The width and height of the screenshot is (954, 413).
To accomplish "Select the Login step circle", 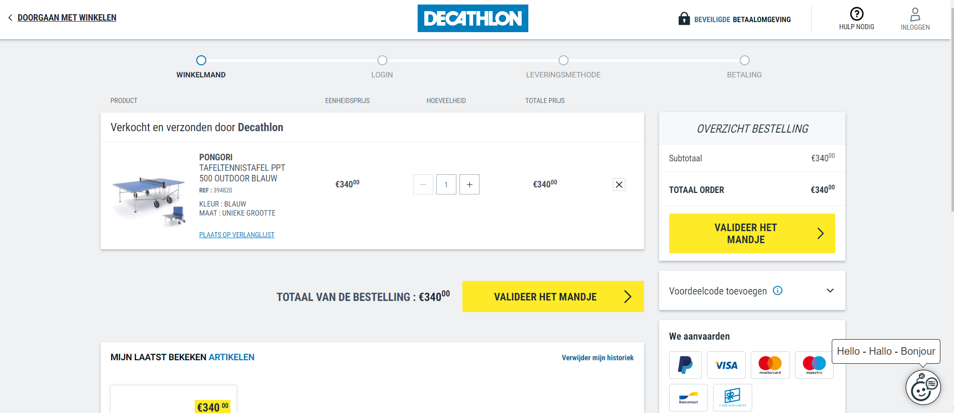I will 382,60.
